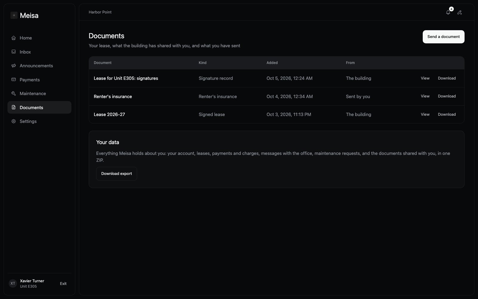Open notifications bell with 4 badge
Viewport: 478px width, 299px height.
(448, 12)
